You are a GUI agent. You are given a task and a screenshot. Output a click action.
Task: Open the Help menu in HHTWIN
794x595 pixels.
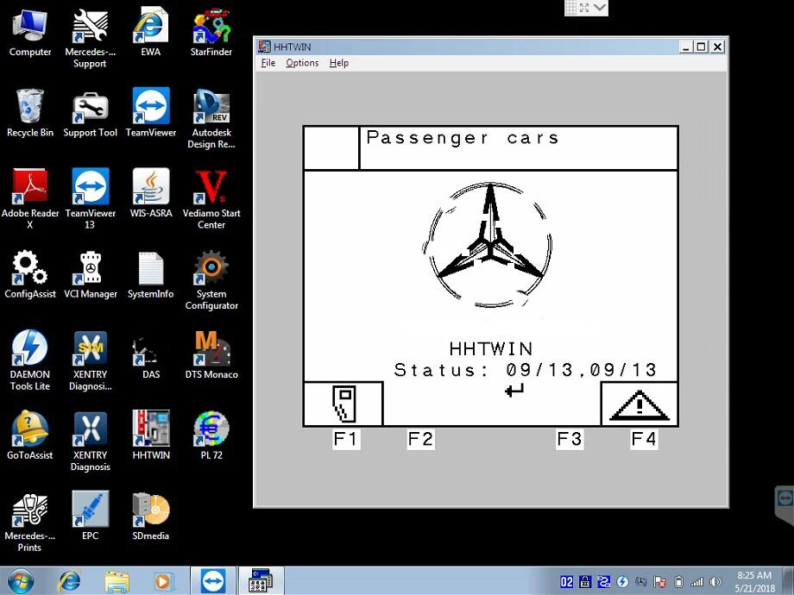339,63
